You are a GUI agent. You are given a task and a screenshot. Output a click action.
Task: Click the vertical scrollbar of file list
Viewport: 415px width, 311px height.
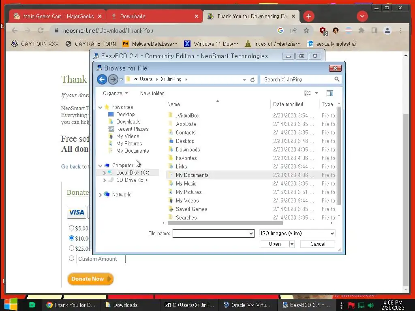pos(339,156)
